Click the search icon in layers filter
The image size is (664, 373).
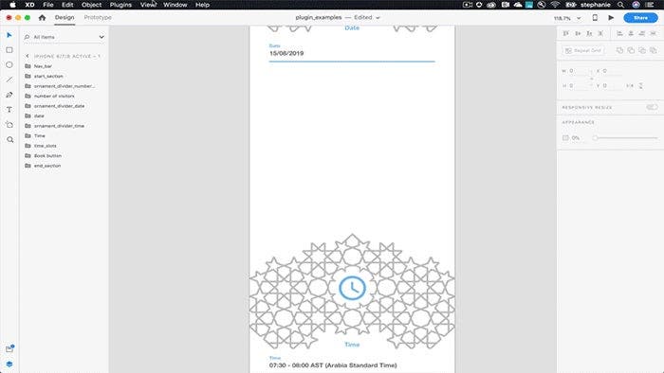click(x=28, y=37)
